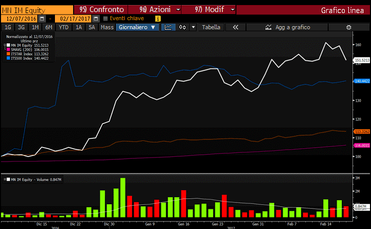The image size is (371, 229).
Task: Switch to candlestick chart icon
Action: pyautogui.click(x=182, y=27)
